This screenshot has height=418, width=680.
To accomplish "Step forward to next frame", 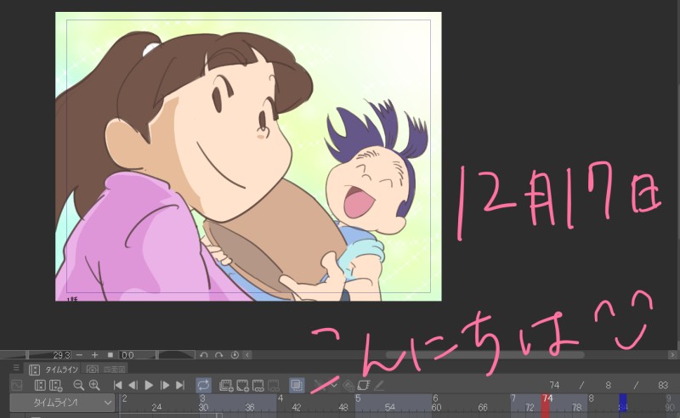I will (165, 385).
